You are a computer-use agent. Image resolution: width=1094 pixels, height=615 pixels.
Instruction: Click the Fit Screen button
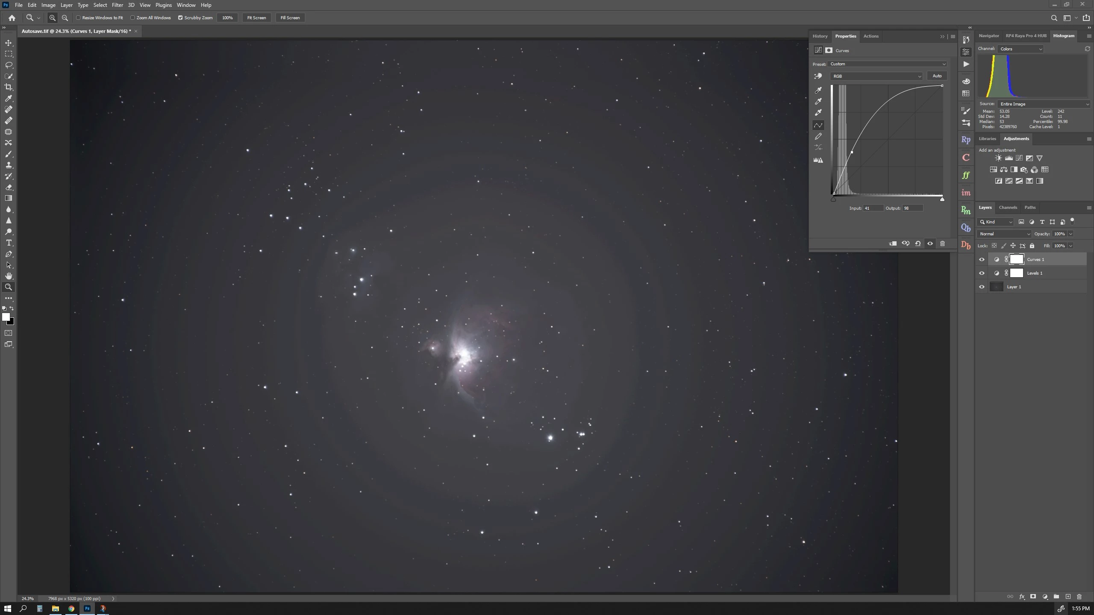point(256,18)
